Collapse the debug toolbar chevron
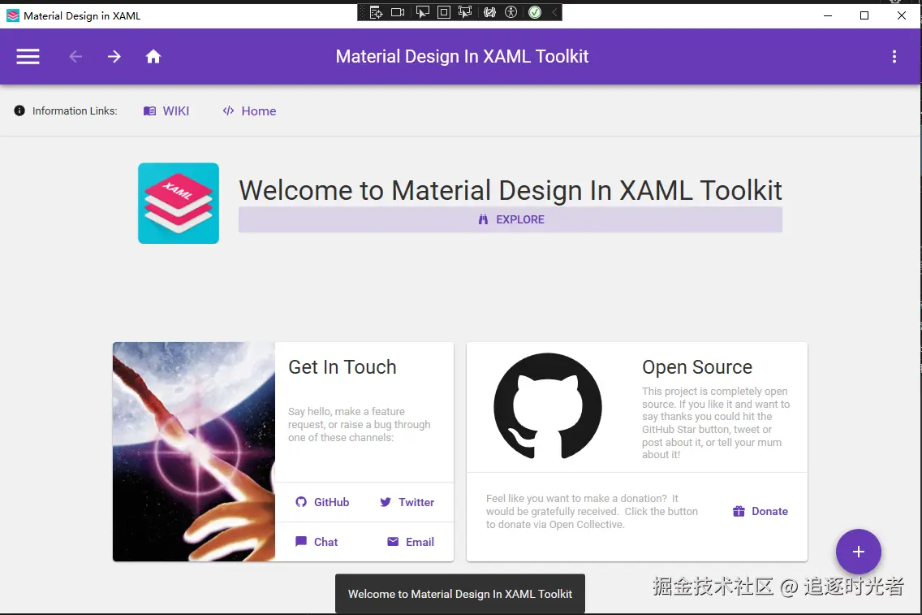The width and height of the screenshot is (922, 615). [554, 12]
